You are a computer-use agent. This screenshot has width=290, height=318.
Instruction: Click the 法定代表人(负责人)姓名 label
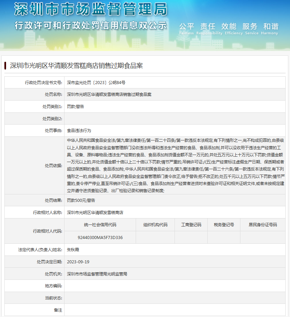coord(40,250)
